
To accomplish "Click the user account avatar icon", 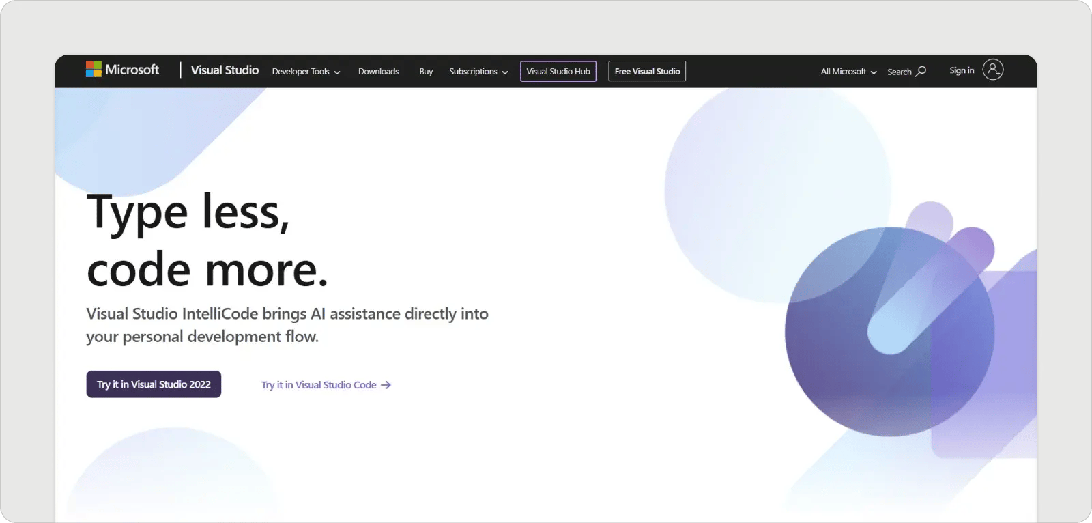I will 992,70.
